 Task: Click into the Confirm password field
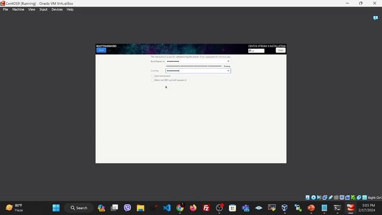[198, 70]
